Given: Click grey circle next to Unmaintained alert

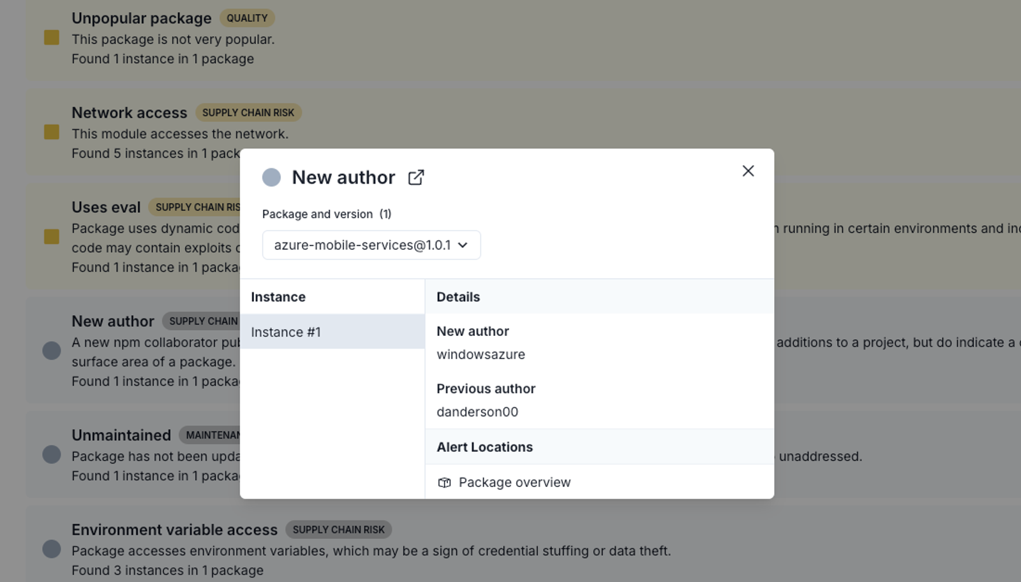Looking at the screenshot, I should click(52, 455).
